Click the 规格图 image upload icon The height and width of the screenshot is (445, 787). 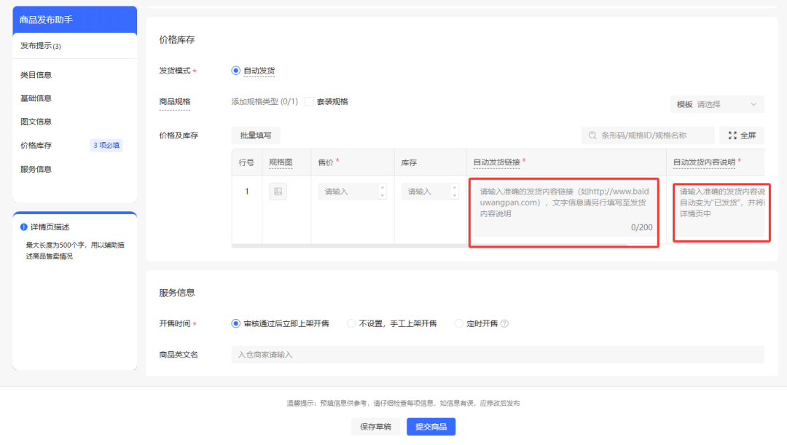coord(278,192)
